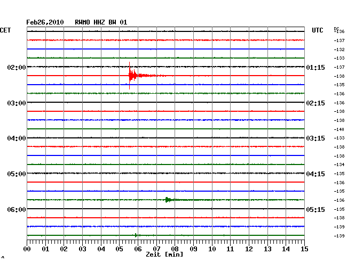The image size is (347, 263).
Task: Select minute 12 on the time axis
Action: (x=249, y=249)
